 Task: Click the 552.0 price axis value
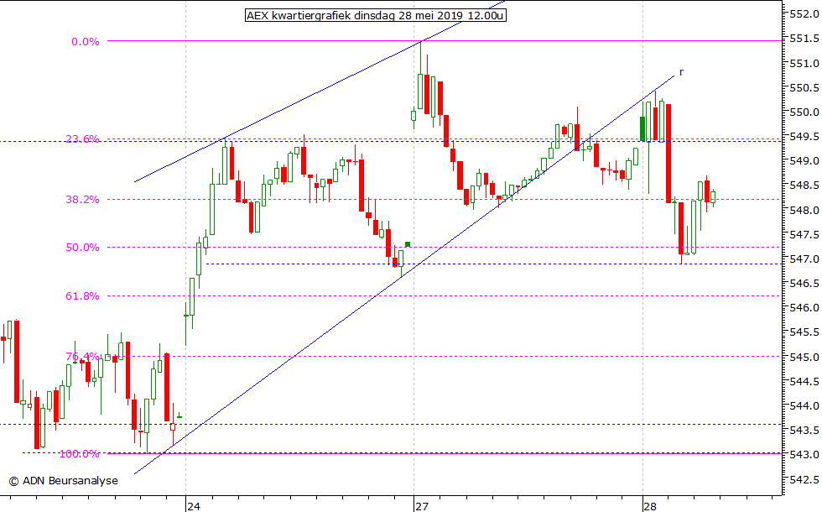[x=804, y=14]
